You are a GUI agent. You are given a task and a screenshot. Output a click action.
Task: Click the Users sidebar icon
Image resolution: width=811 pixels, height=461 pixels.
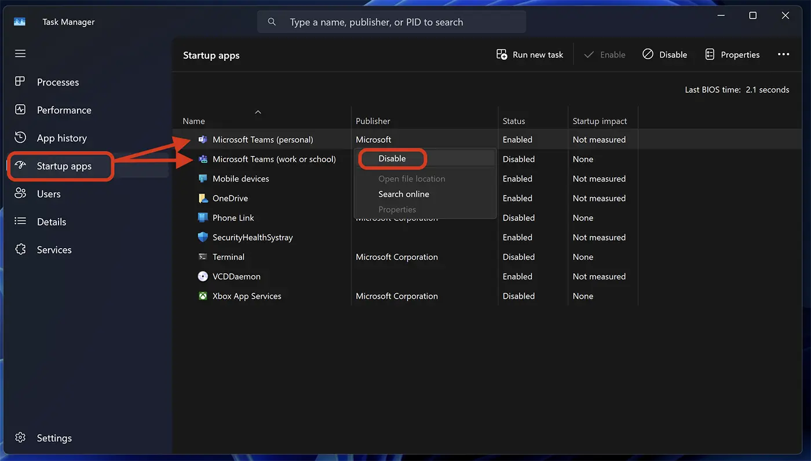20,193
